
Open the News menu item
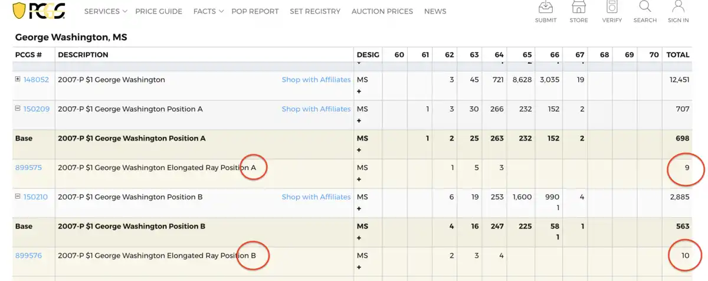coord(435,11)
